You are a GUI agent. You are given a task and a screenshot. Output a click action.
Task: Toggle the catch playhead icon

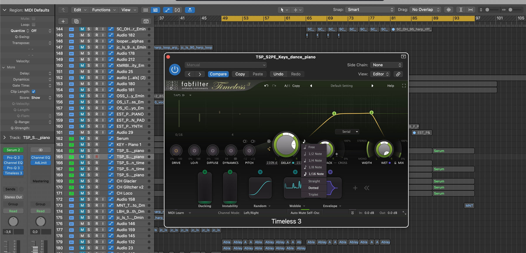190,10
